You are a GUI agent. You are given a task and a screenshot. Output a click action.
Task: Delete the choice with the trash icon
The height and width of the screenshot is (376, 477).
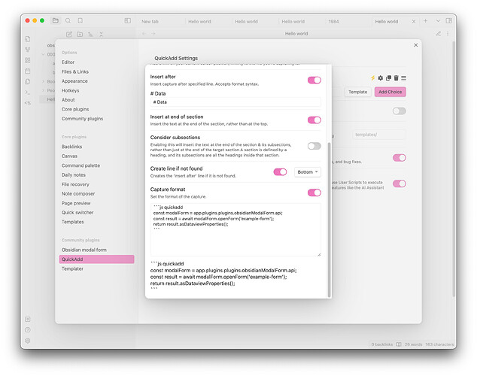(396, 78)
